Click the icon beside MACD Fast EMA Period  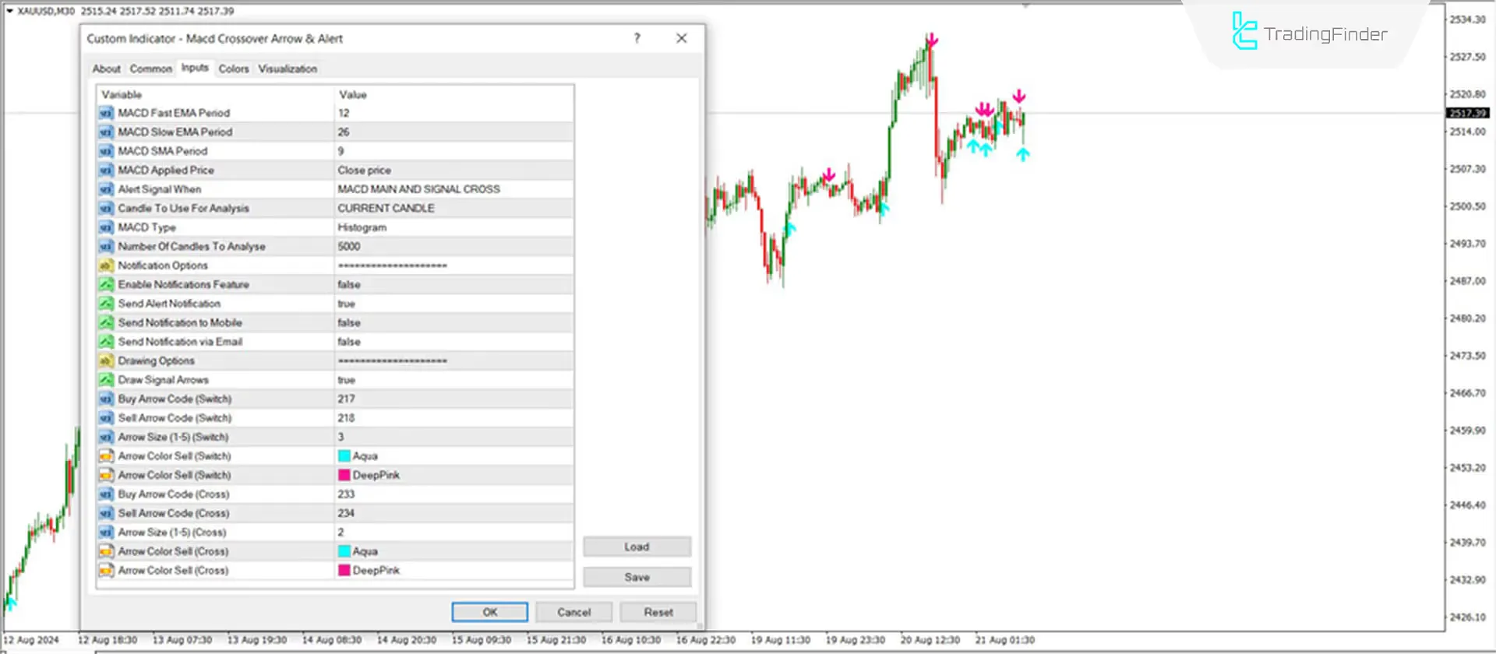[x=106, y=113]
